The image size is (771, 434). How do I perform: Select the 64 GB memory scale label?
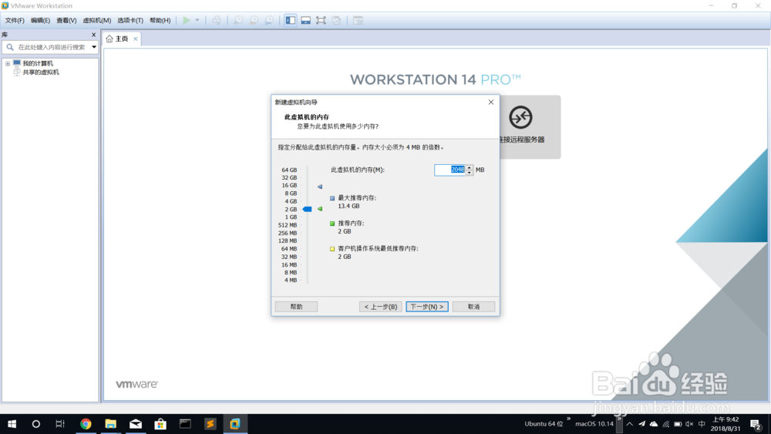click(289, 170)
